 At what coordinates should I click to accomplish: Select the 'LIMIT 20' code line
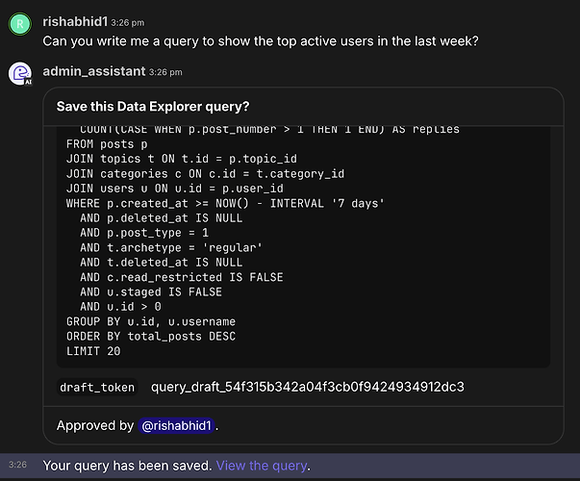93,351
